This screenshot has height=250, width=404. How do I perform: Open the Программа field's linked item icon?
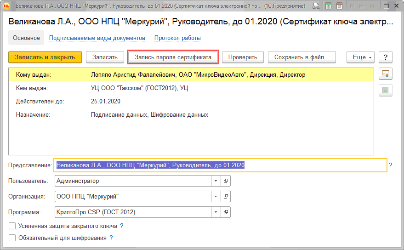pyautogui.click(x=226, y=212)
